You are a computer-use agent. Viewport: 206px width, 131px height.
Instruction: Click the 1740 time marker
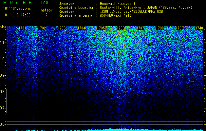tap(199, 28)
